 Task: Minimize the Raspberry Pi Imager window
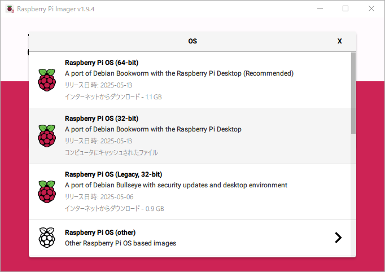pyautogui.click(x=320, y=8)
